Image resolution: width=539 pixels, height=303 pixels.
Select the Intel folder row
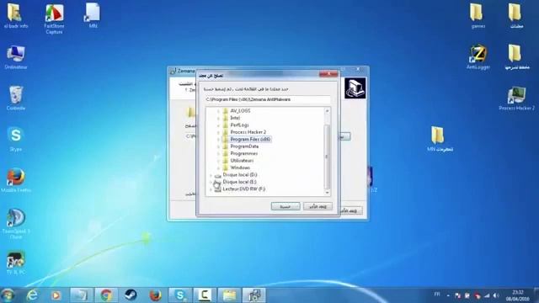pyautogui.click(x=235, y=118)
